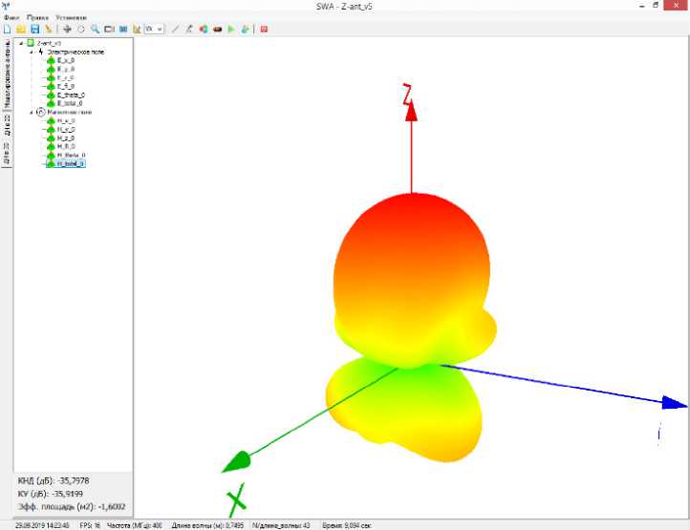Select the pan/move crosshair tool

(x=67, y=29)
